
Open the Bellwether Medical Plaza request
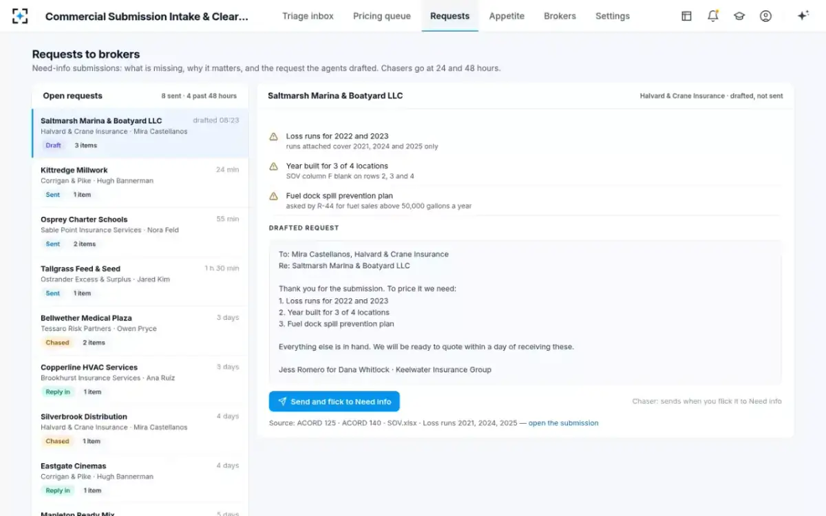click(x=140, y=331)
